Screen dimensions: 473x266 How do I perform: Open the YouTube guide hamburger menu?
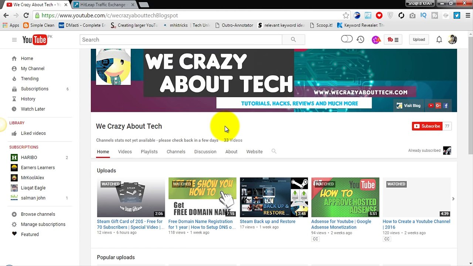[14, 40]
